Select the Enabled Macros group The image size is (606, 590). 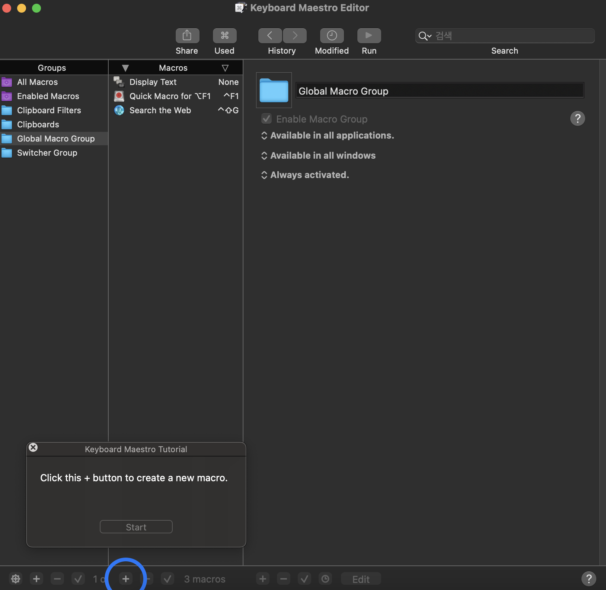click(x=54, y=96)
